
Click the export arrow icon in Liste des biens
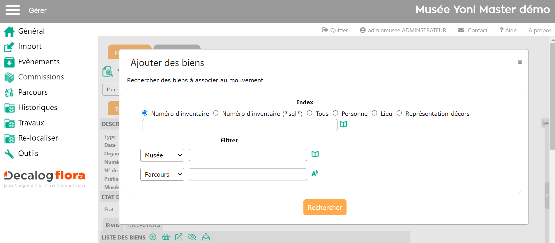coord(178,237)
